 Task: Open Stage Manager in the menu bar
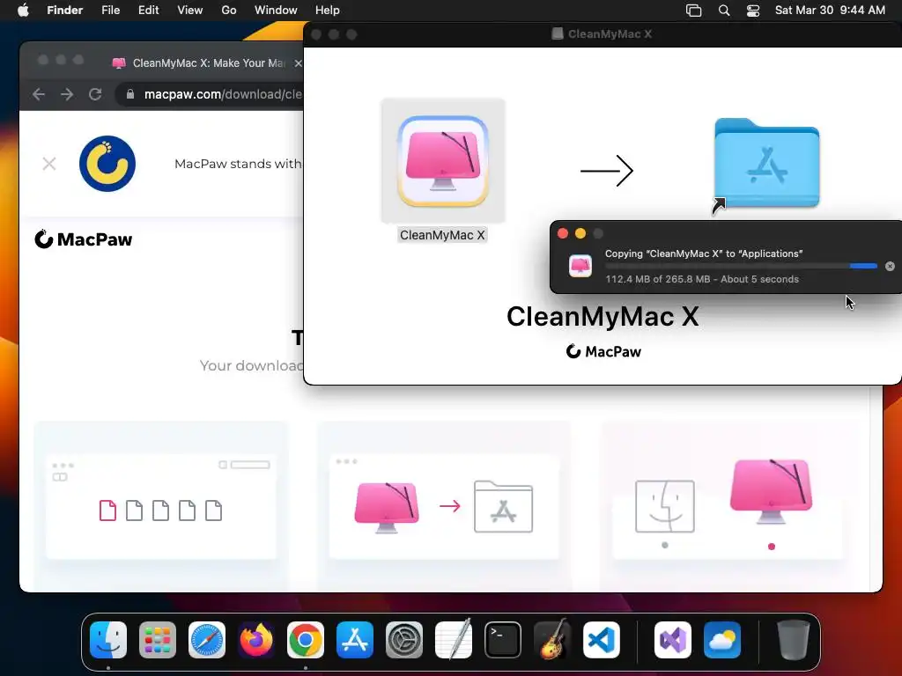pyautogui.click(x=694, y=11)
